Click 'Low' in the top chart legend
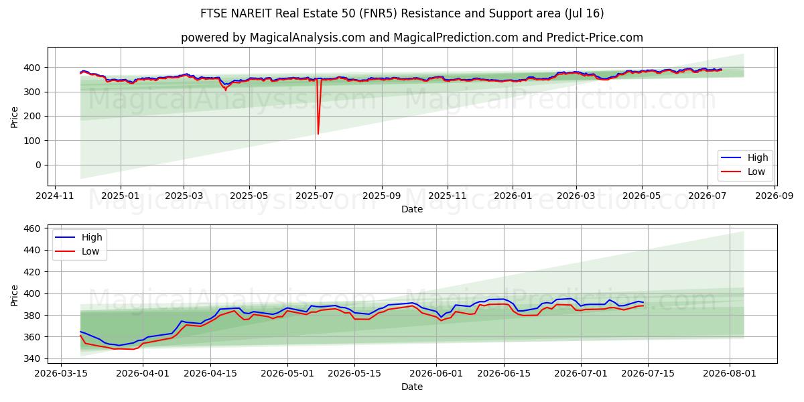The height and width of the screenshot is (402, 804). (757, 172)
